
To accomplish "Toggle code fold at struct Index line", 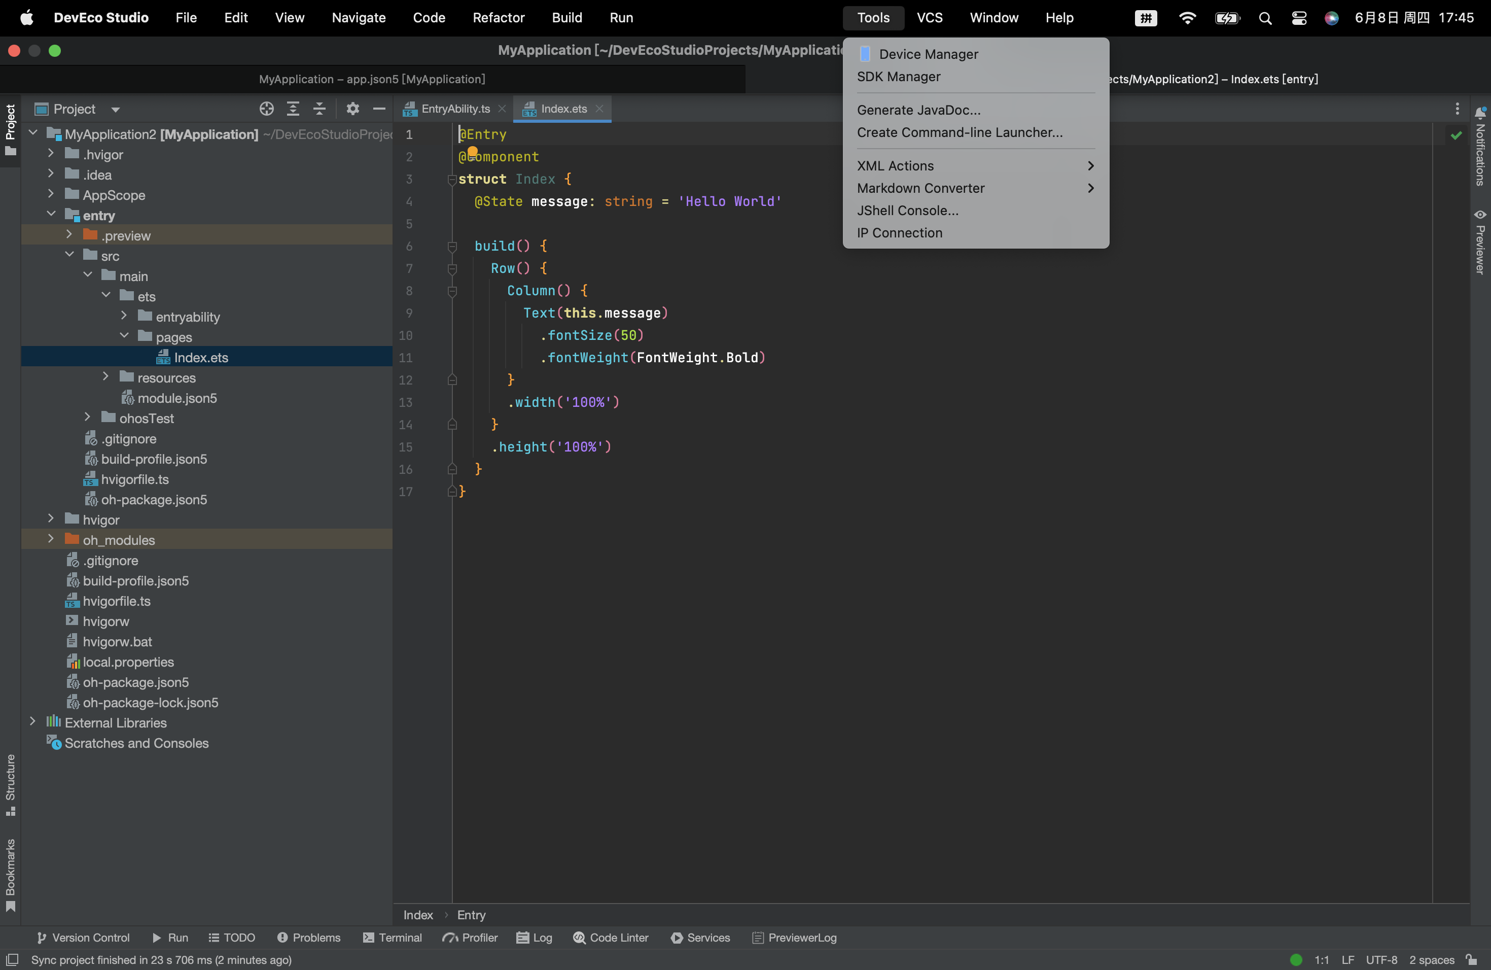I will 452,180.
